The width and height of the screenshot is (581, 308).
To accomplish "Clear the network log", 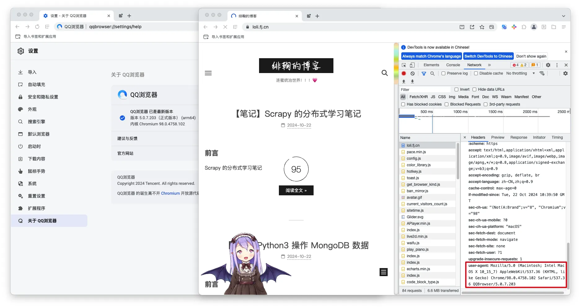I will (x=412, y=73).
